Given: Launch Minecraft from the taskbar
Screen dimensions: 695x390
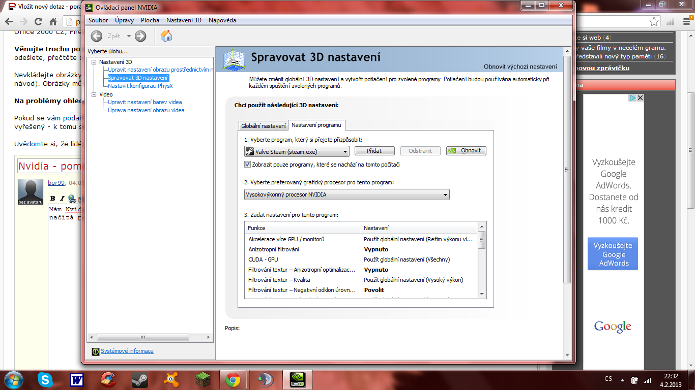Looking at the screenshot, I should pos(203,380).
